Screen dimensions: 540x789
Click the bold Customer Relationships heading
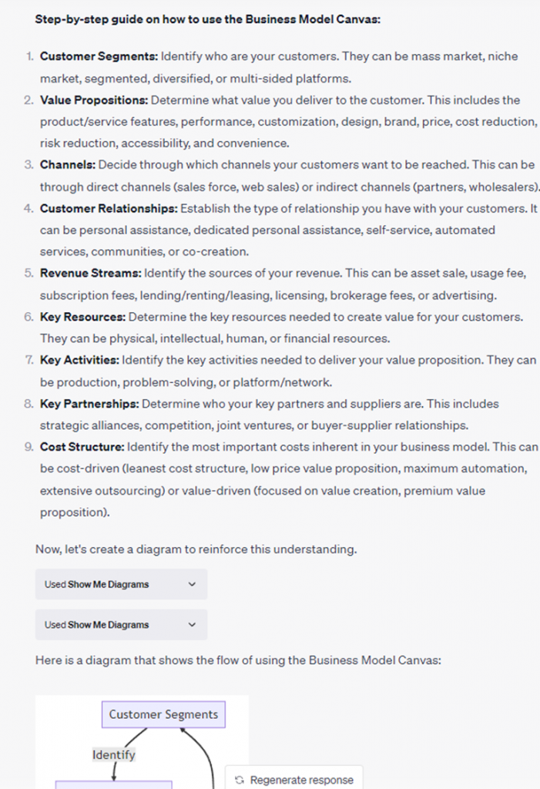109,208
